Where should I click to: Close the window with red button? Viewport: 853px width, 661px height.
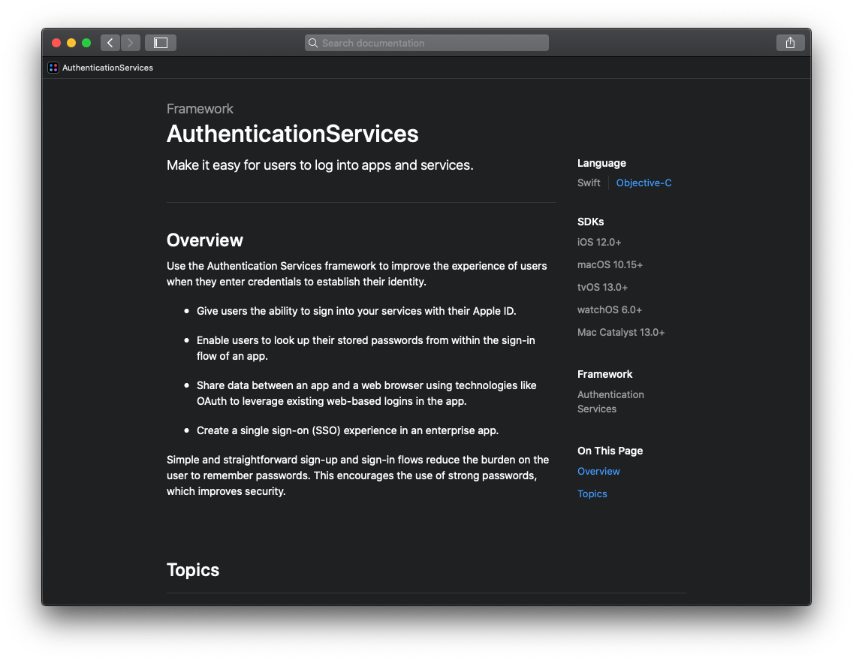point(56,42)
